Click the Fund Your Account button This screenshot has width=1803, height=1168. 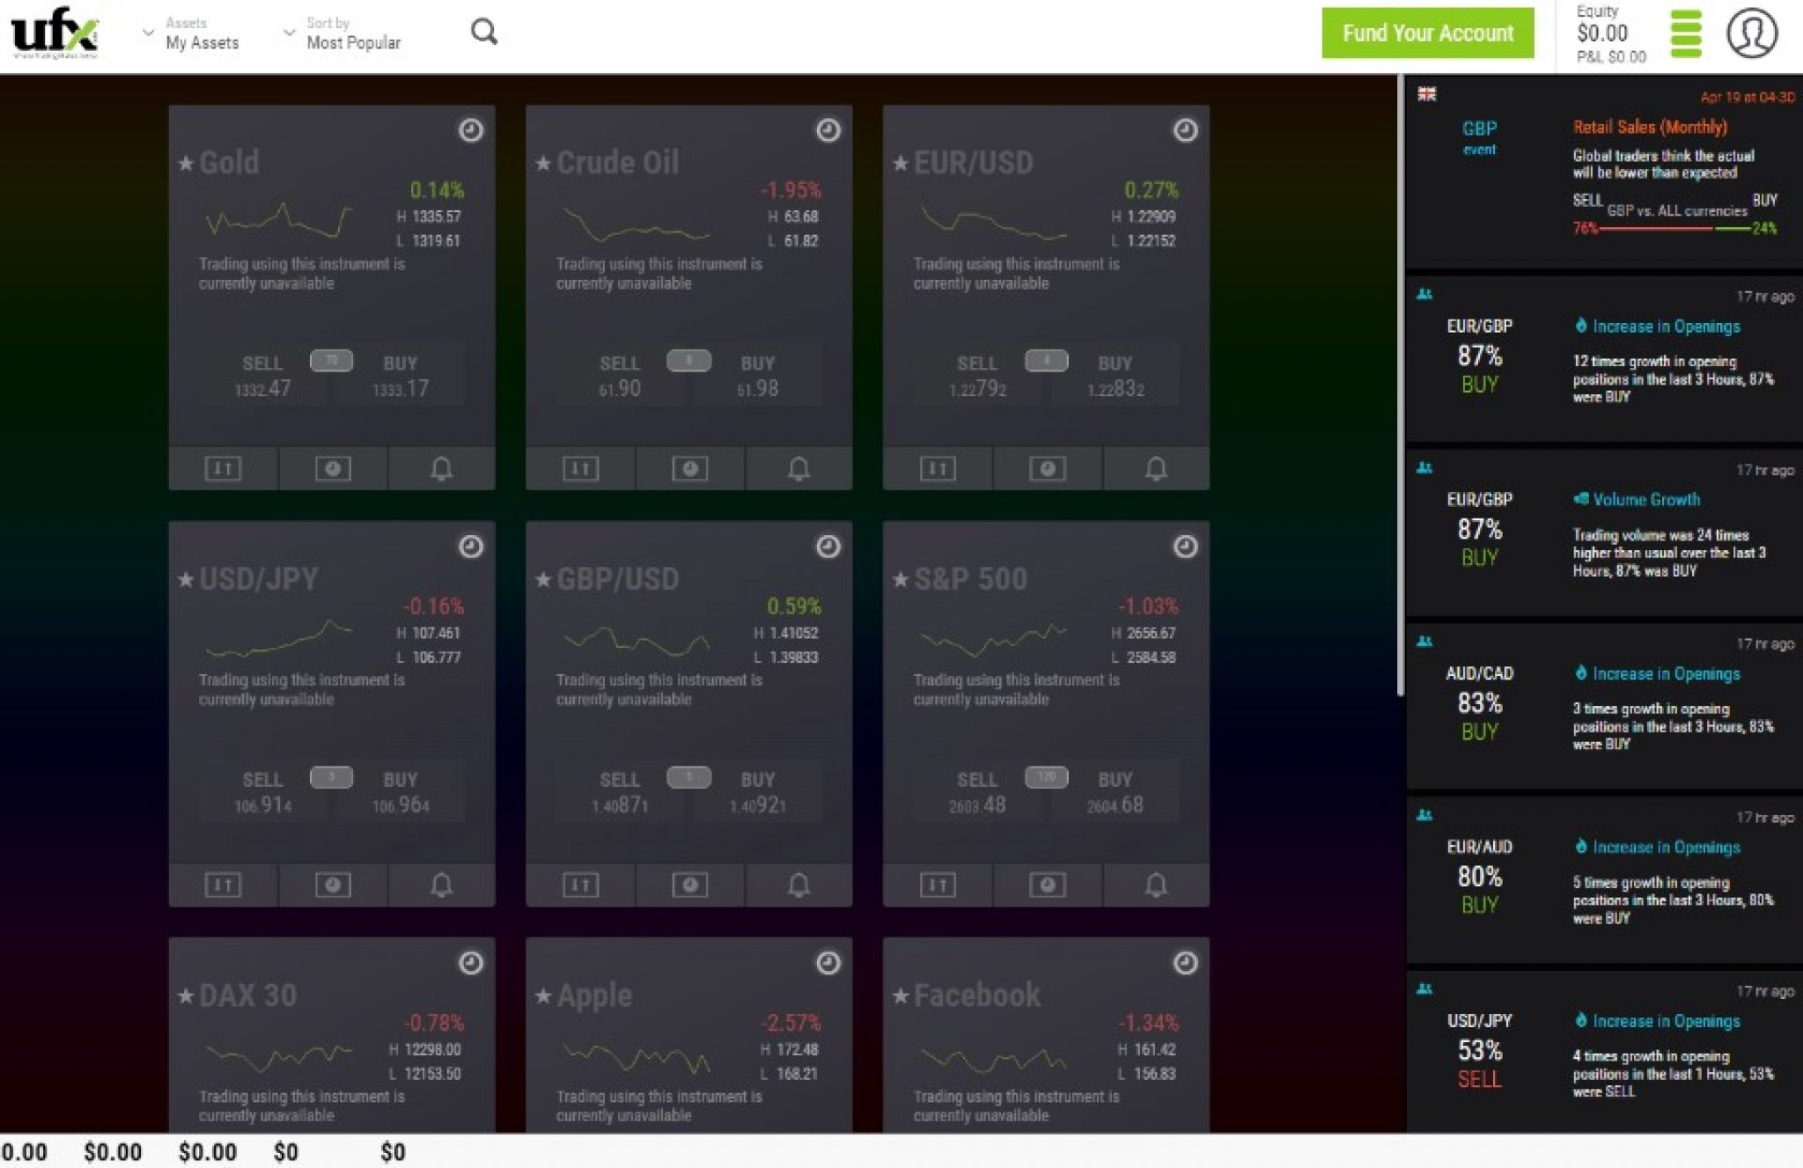tap(1427, 33)
